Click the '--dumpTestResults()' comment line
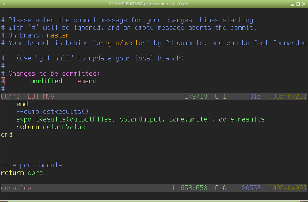The height and width of the screenshot is (202, 308). [52, 112]
